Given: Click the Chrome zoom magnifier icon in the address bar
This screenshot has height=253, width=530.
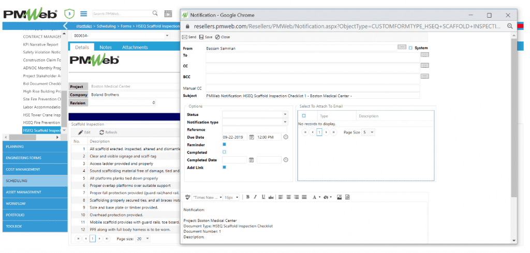Looking at the screenshot, I should 510,26.
